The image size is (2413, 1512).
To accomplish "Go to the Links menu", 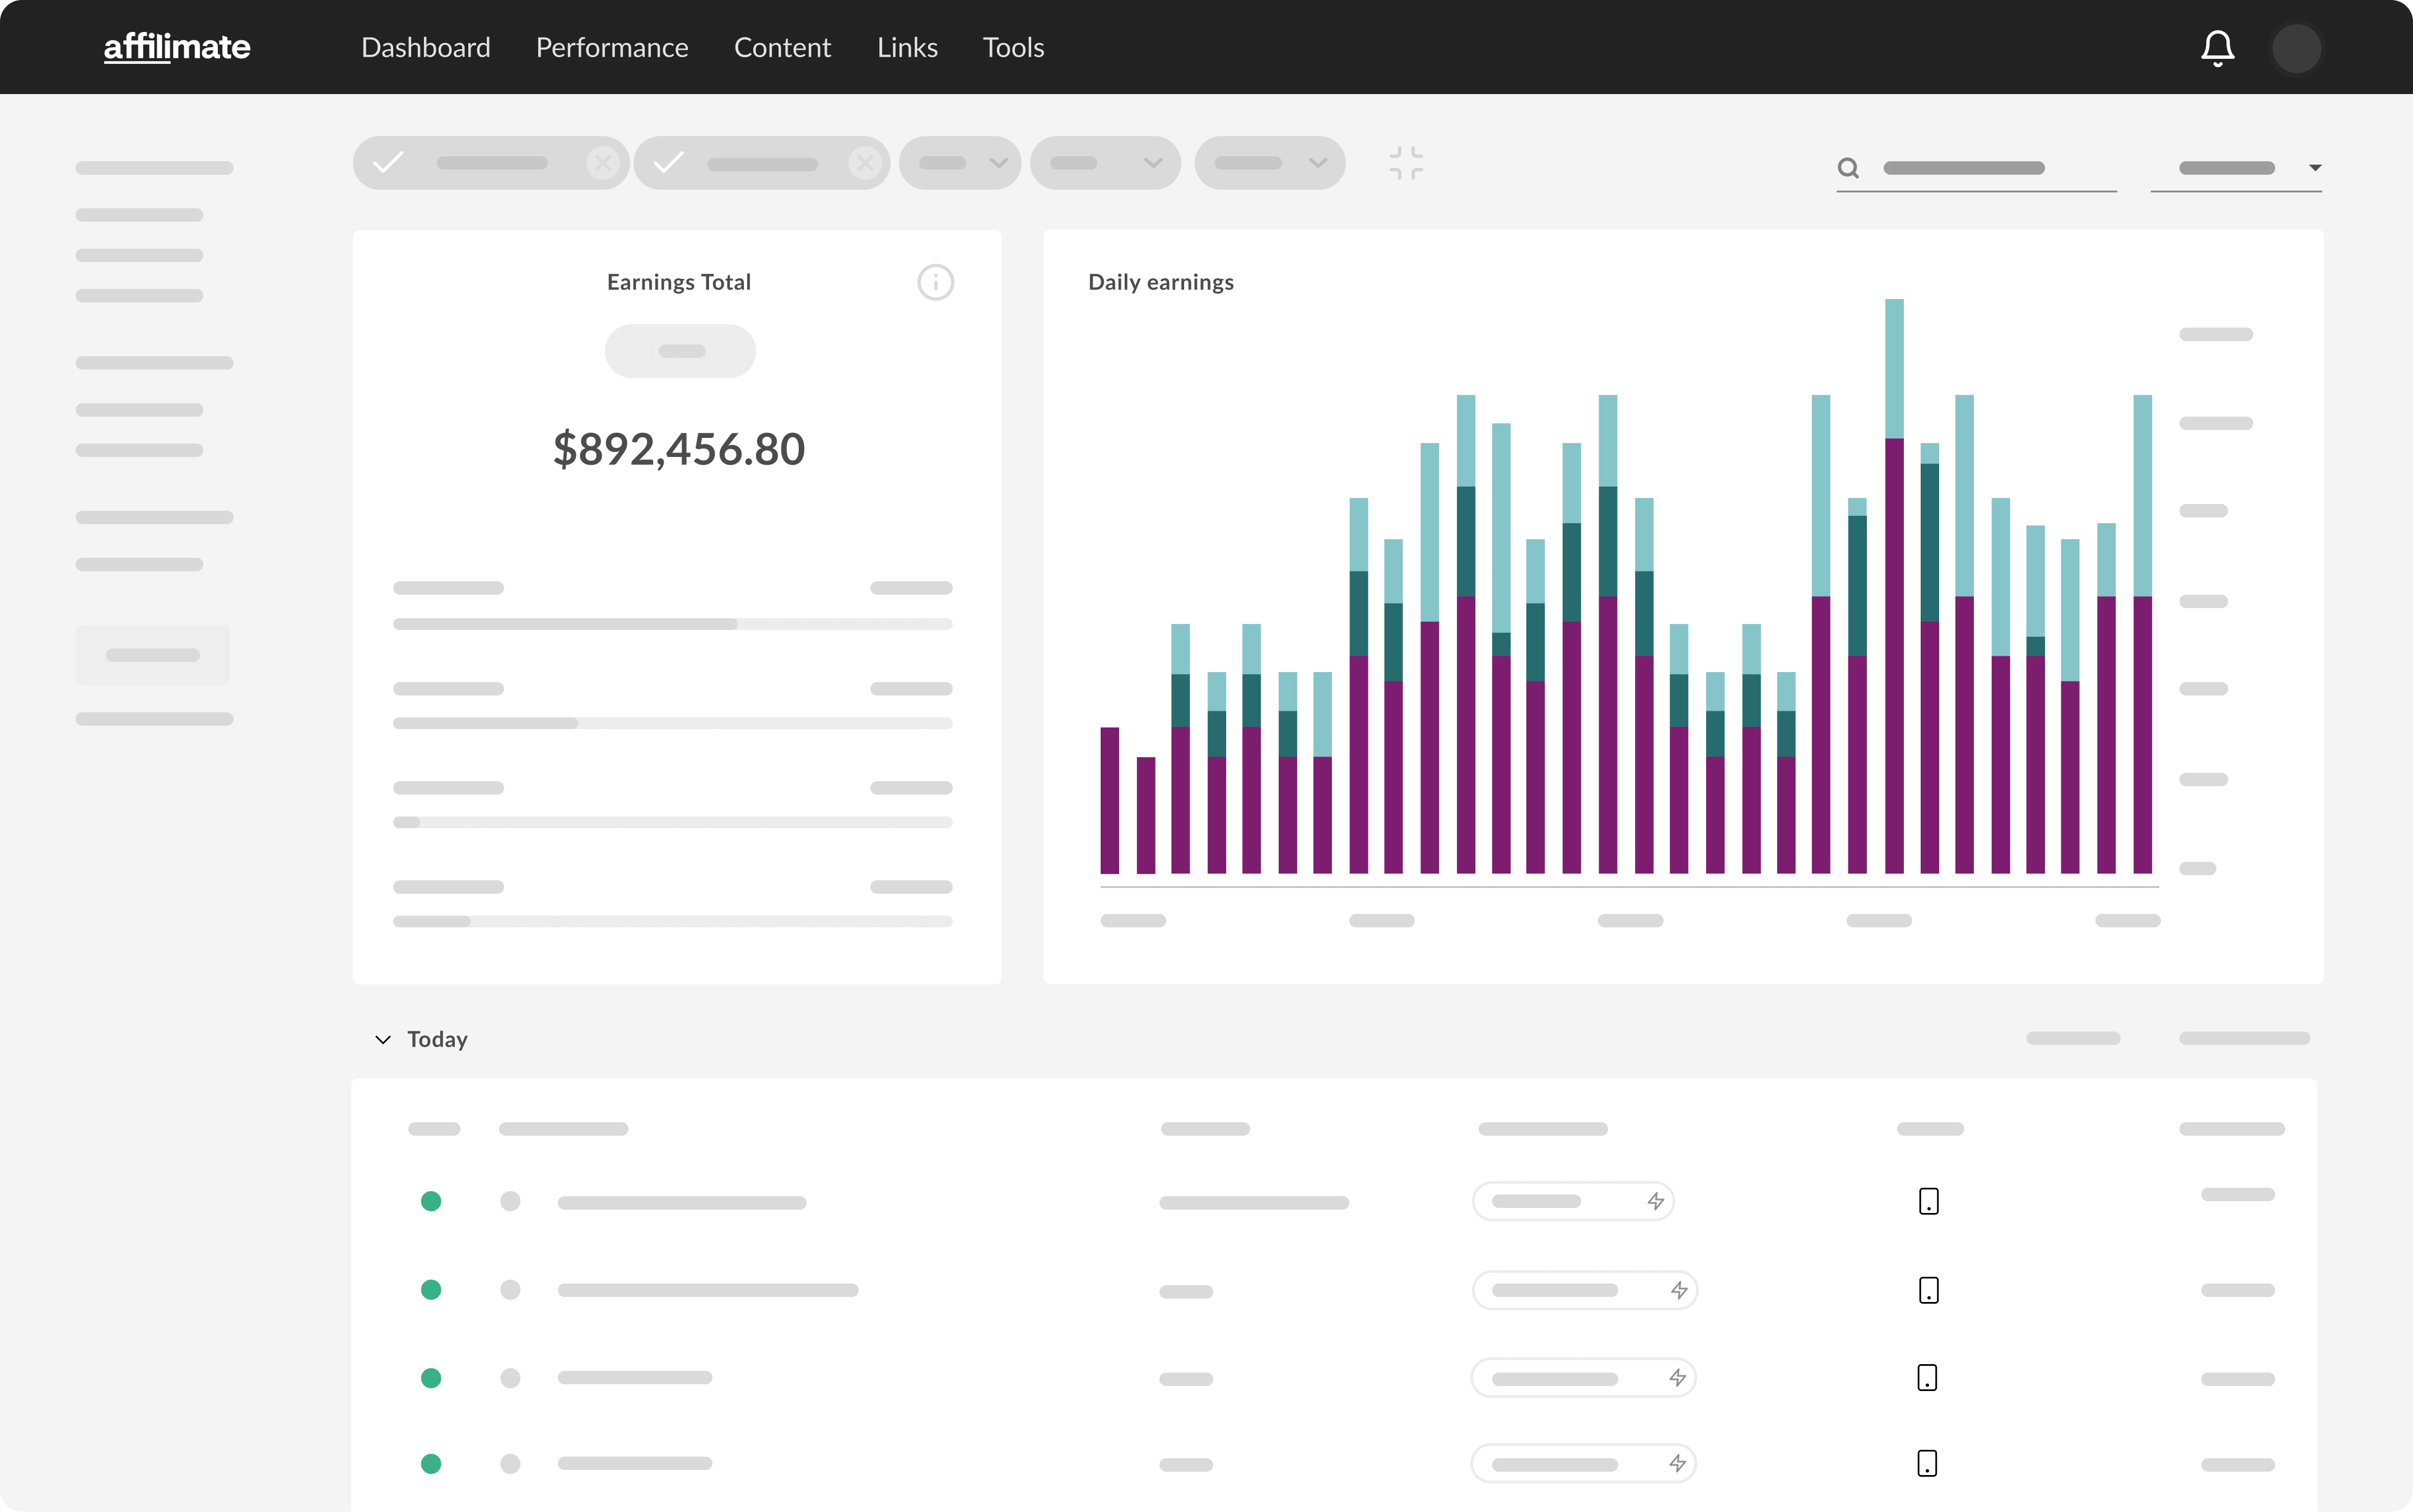I will (907, 48).
